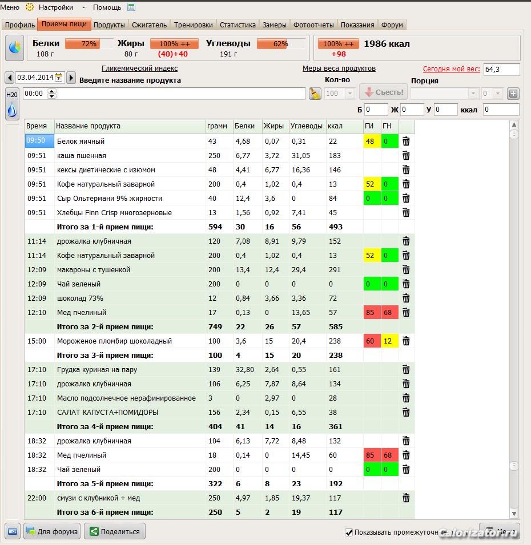The image size is (531, 545).
Task: Open the Кол-во quantity dropdown
Action: 350,93
